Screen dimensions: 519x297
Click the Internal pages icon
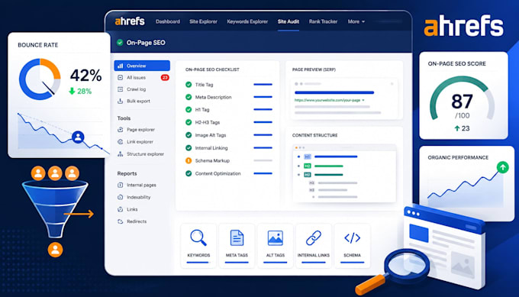[121, 185]
